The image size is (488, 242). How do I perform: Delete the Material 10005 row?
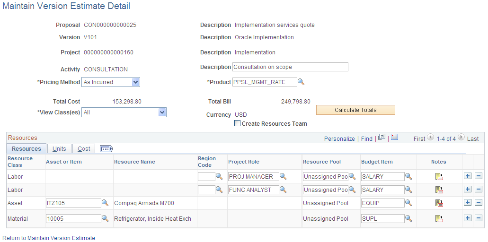coord(479,218)
